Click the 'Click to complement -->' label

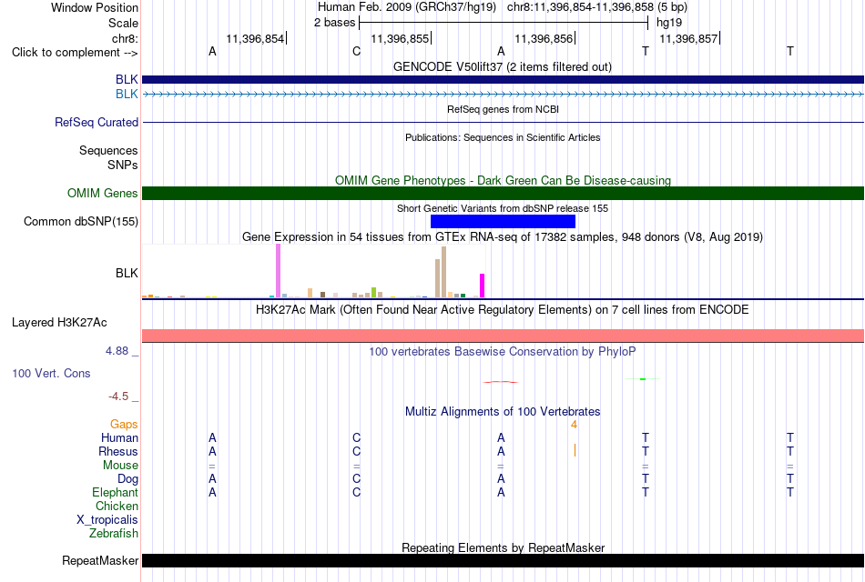tap(75, 53)
